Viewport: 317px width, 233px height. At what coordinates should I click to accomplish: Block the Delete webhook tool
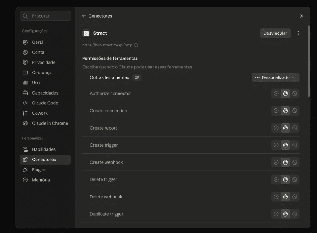coord(295,196)
